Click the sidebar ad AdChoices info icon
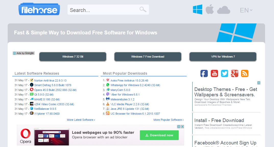274x147 pixels. 259,83
